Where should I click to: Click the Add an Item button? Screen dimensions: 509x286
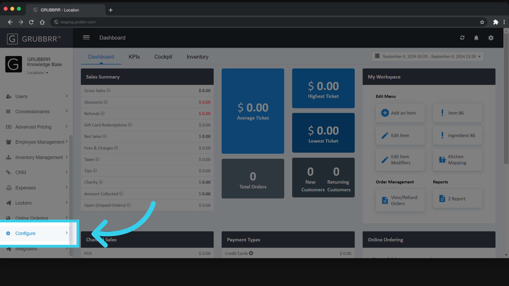tap(400, 113)
